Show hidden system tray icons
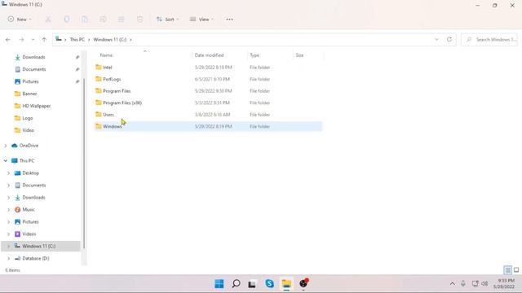The height and width of the screenshot is (293, 522). [452, 284]
